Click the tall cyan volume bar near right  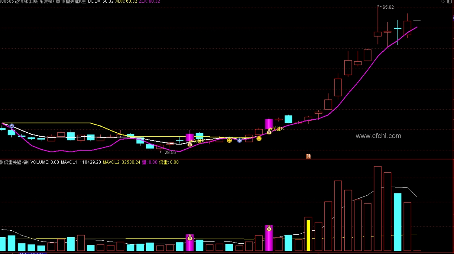point(398,222)
